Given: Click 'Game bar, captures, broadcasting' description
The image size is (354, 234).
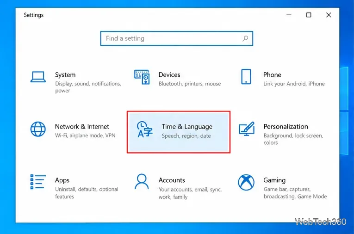Looking at the screenshot, I should (x=295, y=193).
